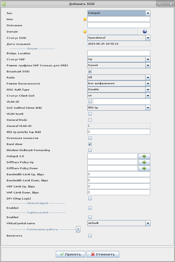
Task: Click the green refresh icon in title bar
Action: click(x=4, y=4)
